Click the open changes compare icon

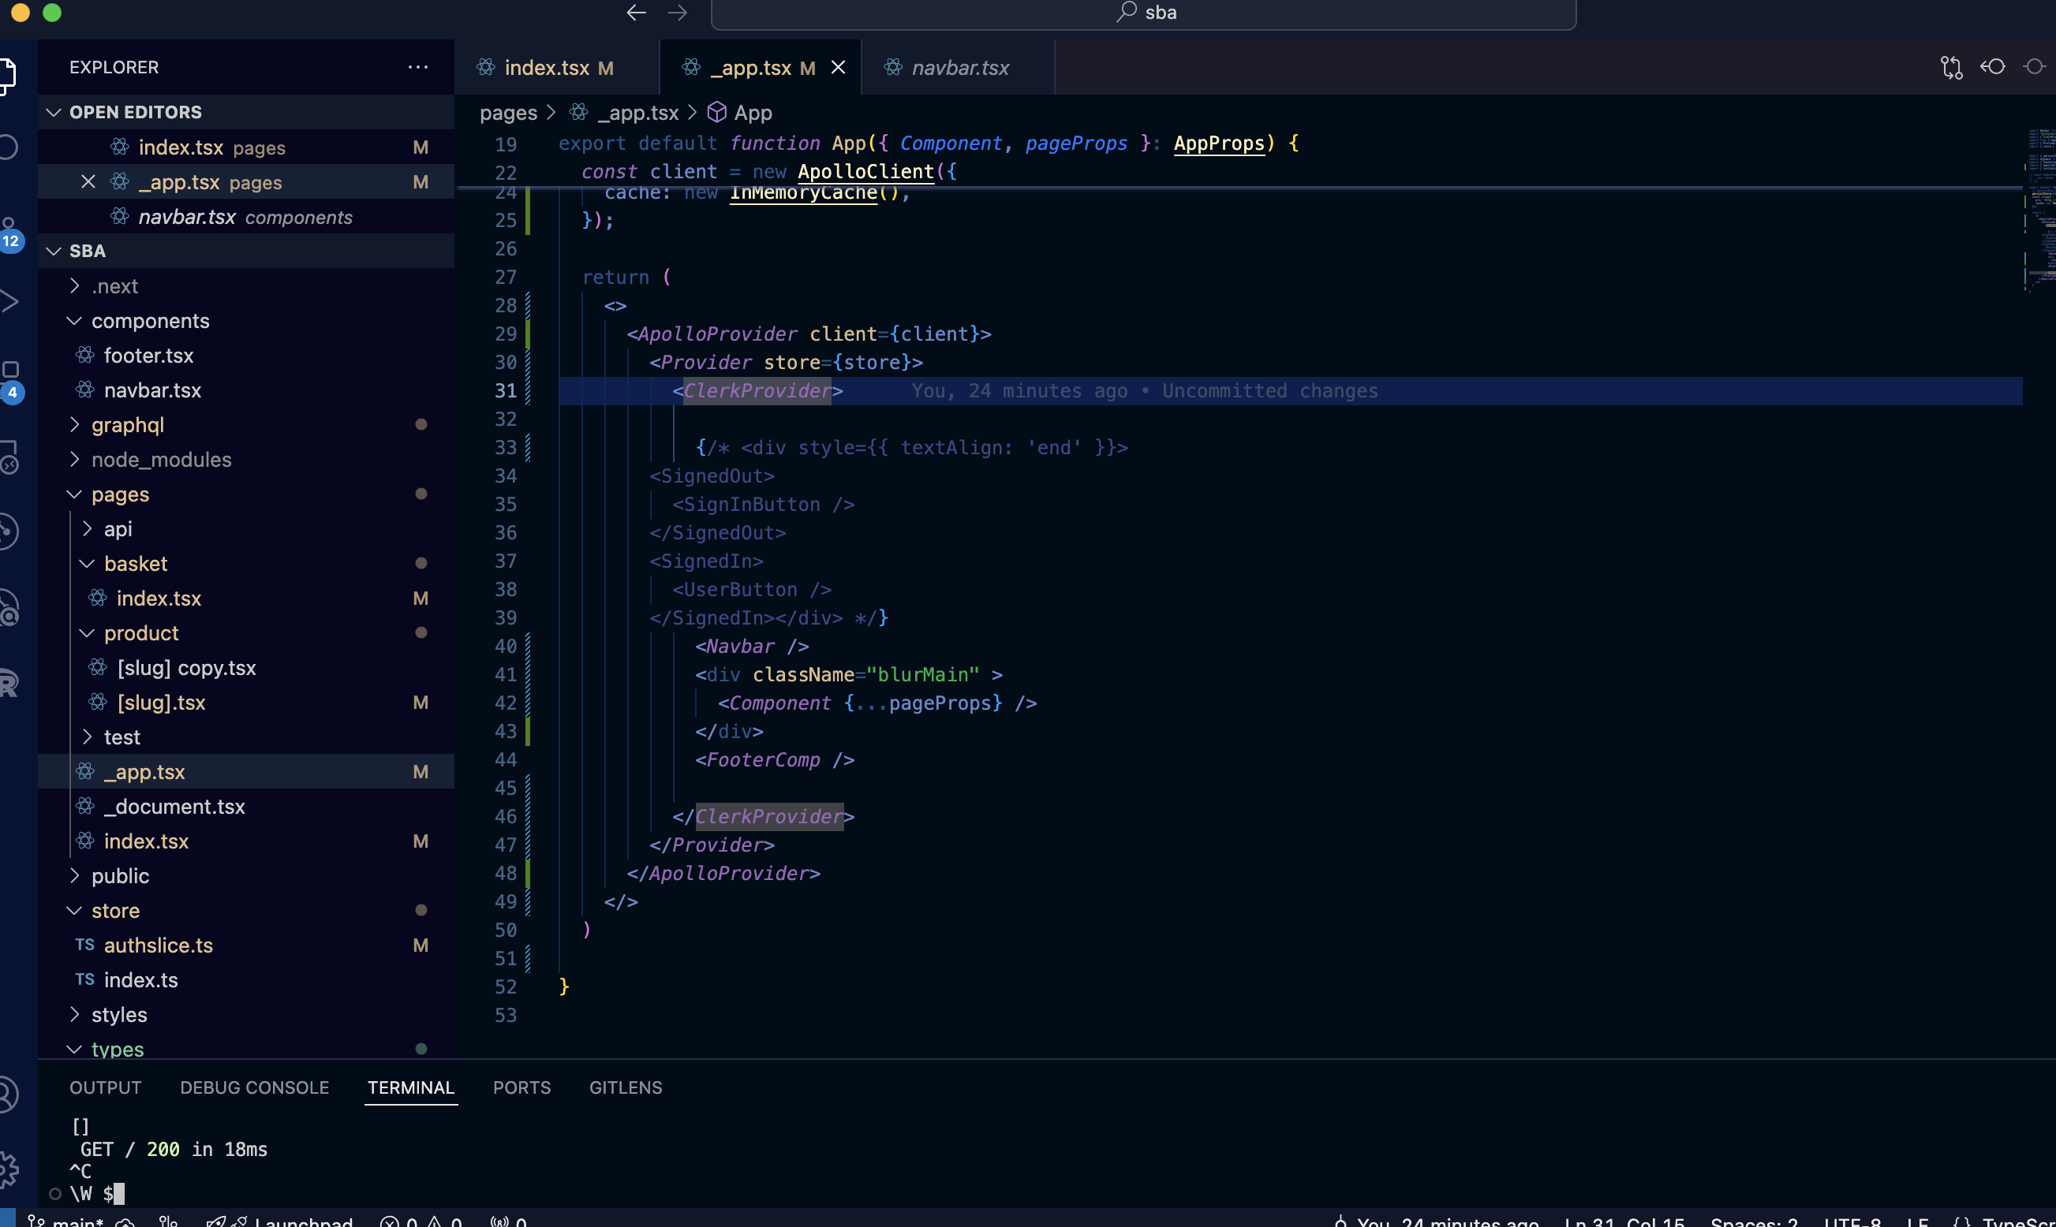click(x=1951, y=67)
